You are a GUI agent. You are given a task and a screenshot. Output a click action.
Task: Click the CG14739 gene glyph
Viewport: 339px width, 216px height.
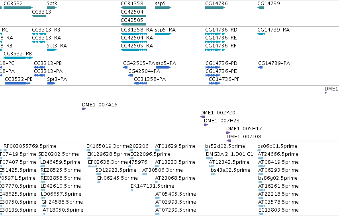261,8
